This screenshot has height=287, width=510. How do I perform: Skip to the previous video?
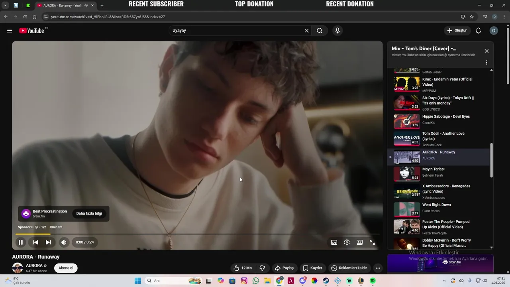(x=35, y=242)
